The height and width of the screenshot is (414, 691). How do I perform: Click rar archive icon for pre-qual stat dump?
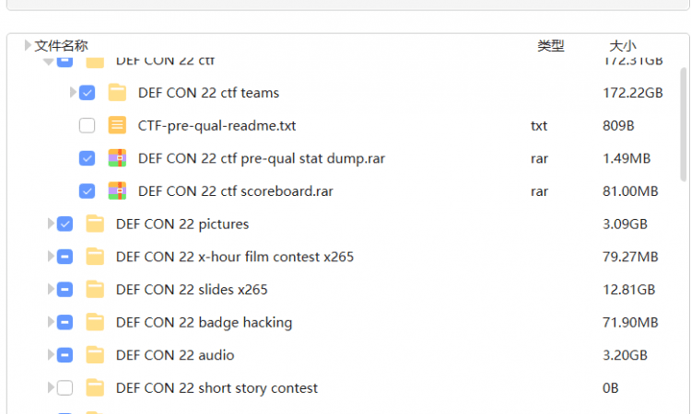(x=117, y=158)
